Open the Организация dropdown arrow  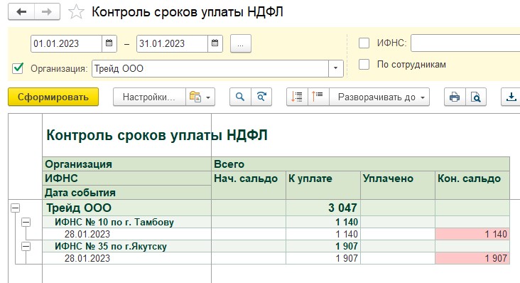pyautogui.click(x=335, y=68)
